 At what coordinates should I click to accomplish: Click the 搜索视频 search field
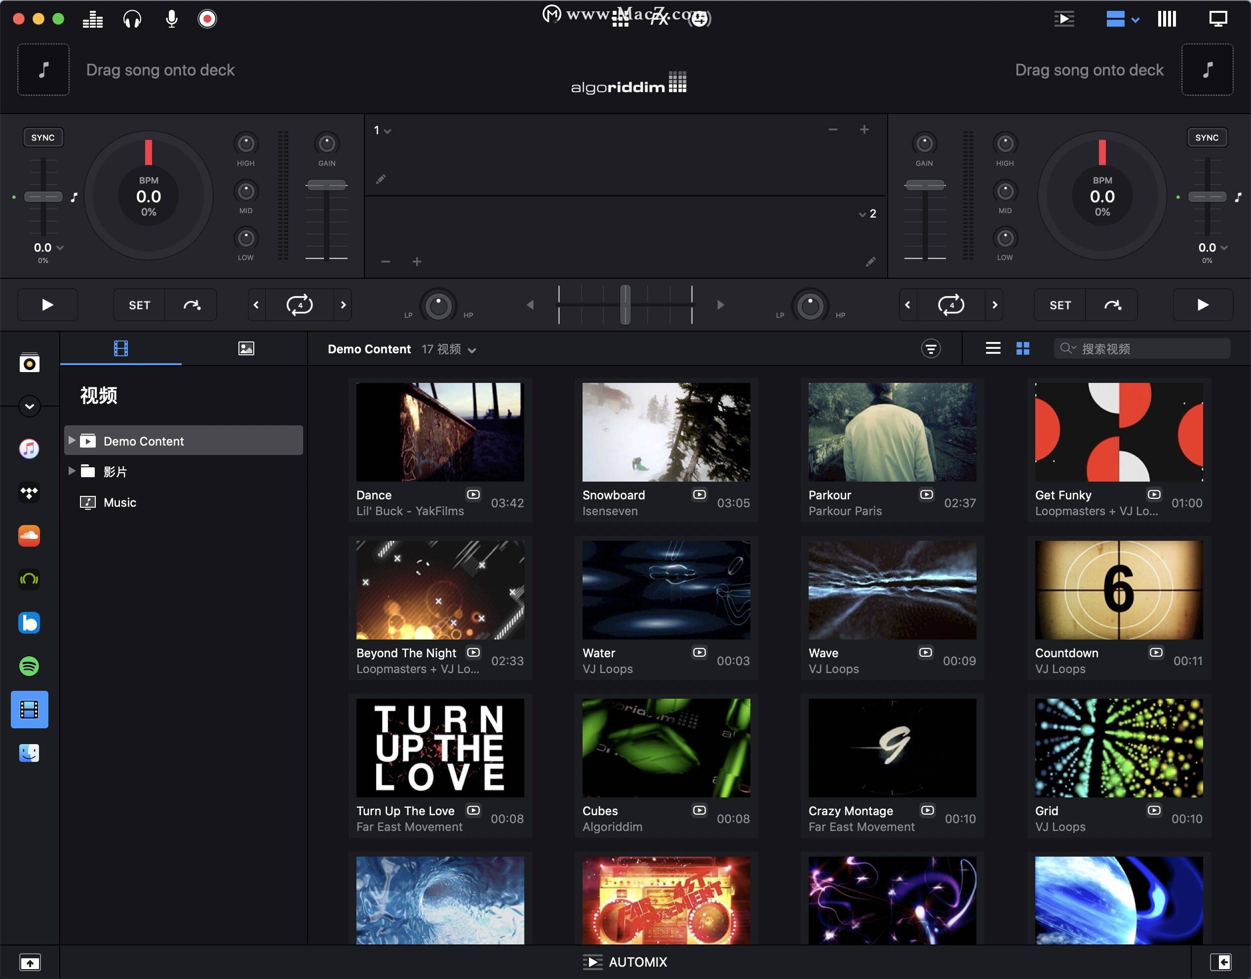tap(1141, 348)
